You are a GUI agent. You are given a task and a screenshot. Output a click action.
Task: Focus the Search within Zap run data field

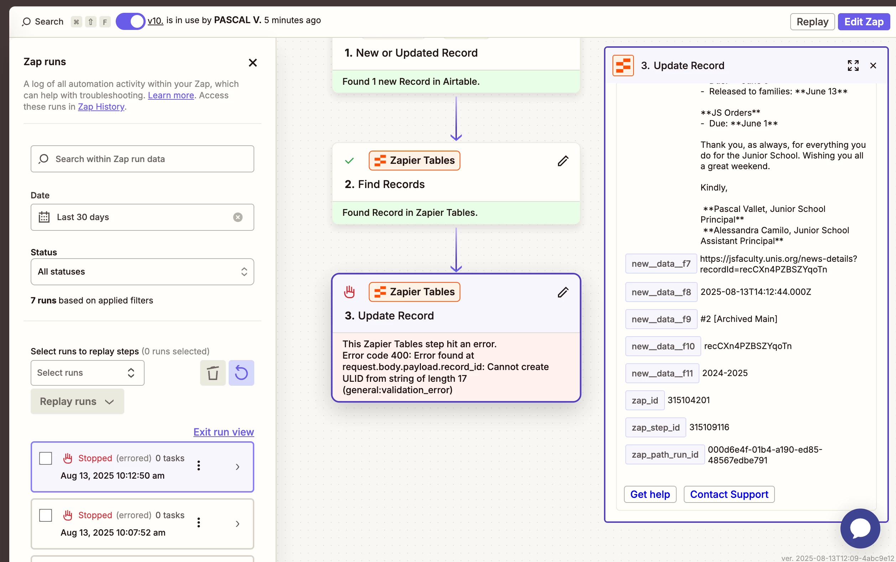pos(142,159)
